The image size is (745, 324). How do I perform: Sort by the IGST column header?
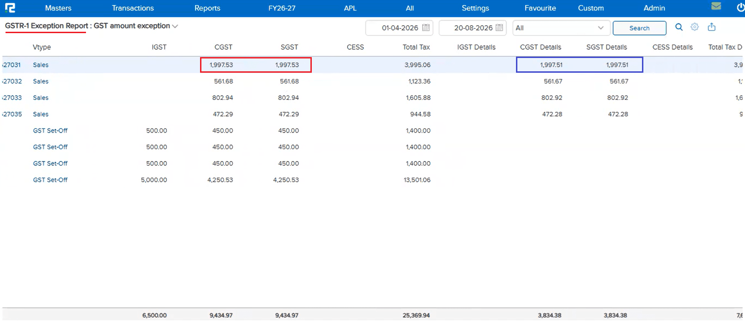pyautogui.click(x=159, y=47)
